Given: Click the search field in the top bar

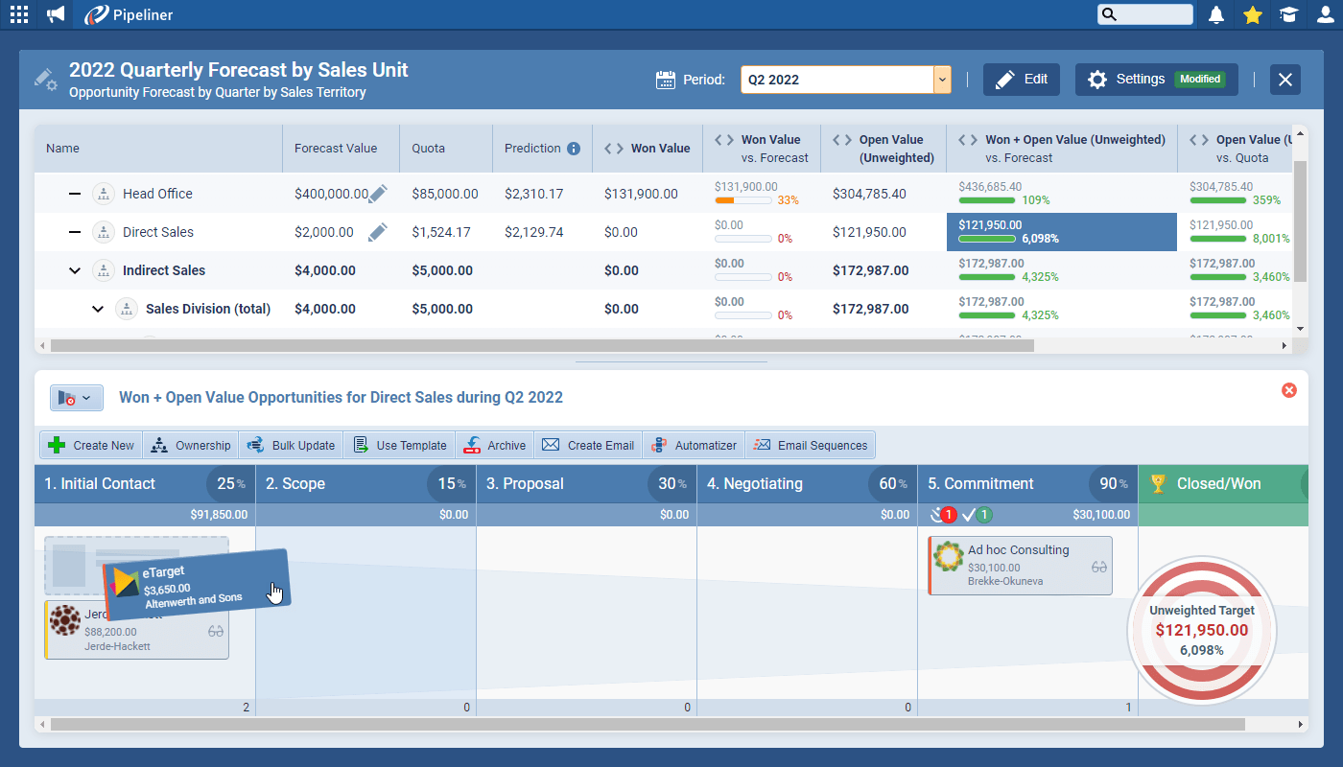Looking at the screenshot, I should tap(1144, 14).
